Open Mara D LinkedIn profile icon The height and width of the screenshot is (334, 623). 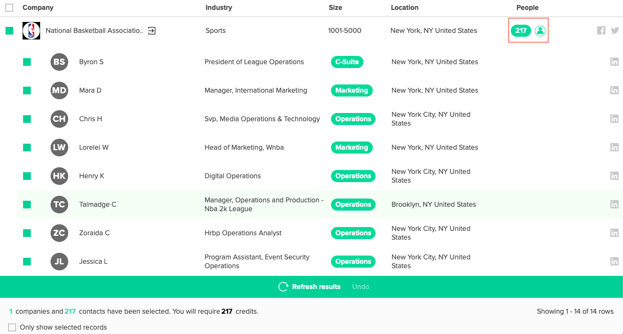614,90
